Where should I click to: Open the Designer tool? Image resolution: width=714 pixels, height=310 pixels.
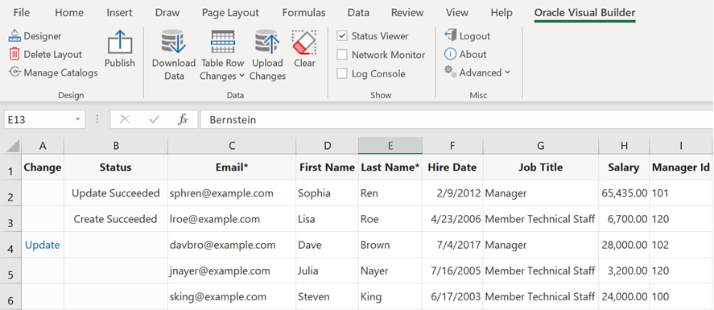tap(35, 36)
